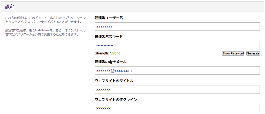This screenshot has height=114, width=265.
Task: Select the ウェブサイトのタイトル text box
Action: pos(177,89)
